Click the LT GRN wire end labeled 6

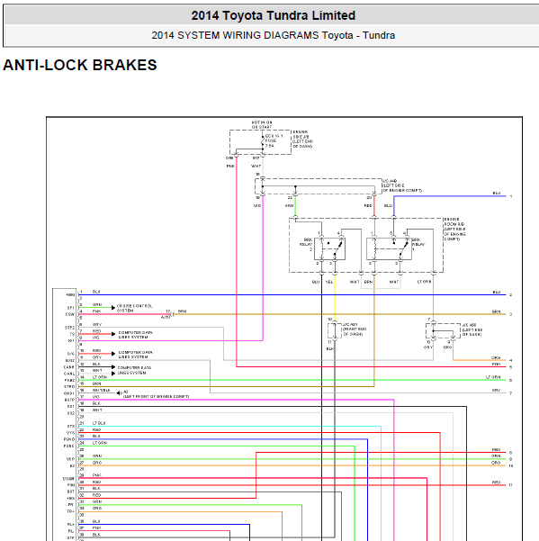pos(511,380)
